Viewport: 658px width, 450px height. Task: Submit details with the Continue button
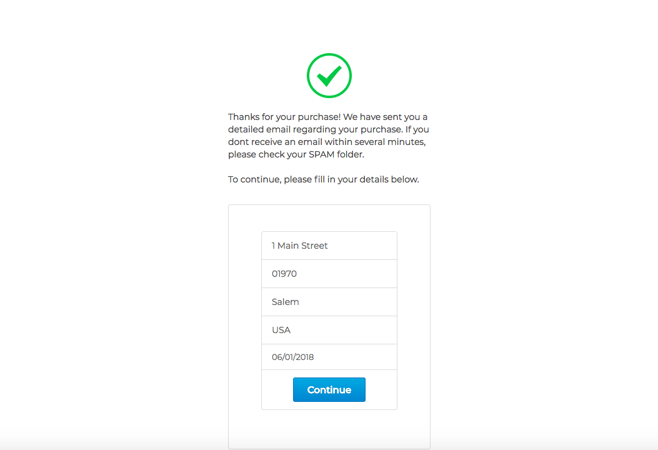tap(329, 389)
